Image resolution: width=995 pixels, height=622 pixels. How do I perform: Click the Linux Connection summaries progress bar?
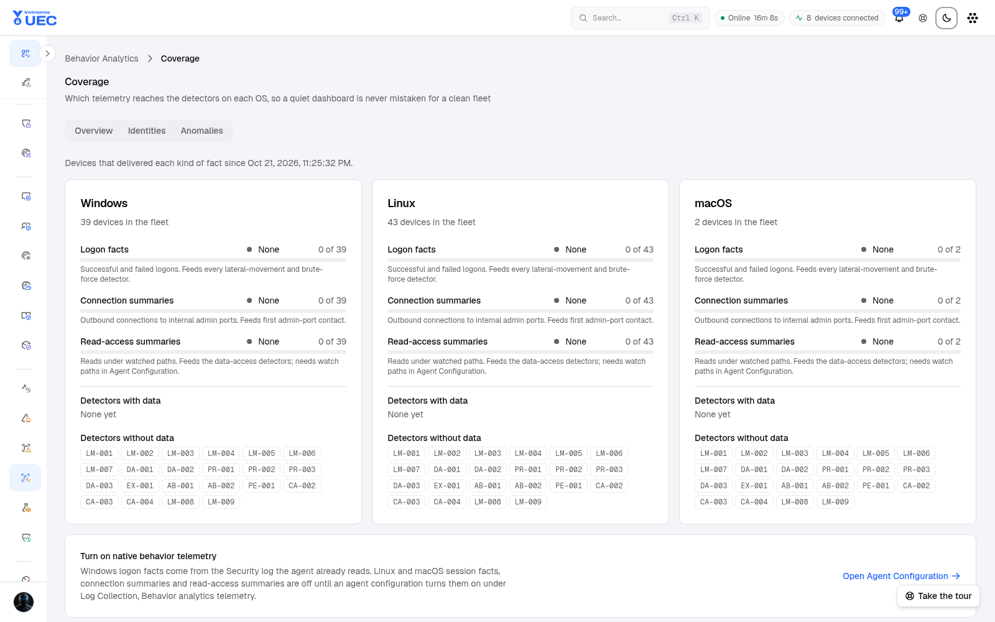[x=521, y=311]
